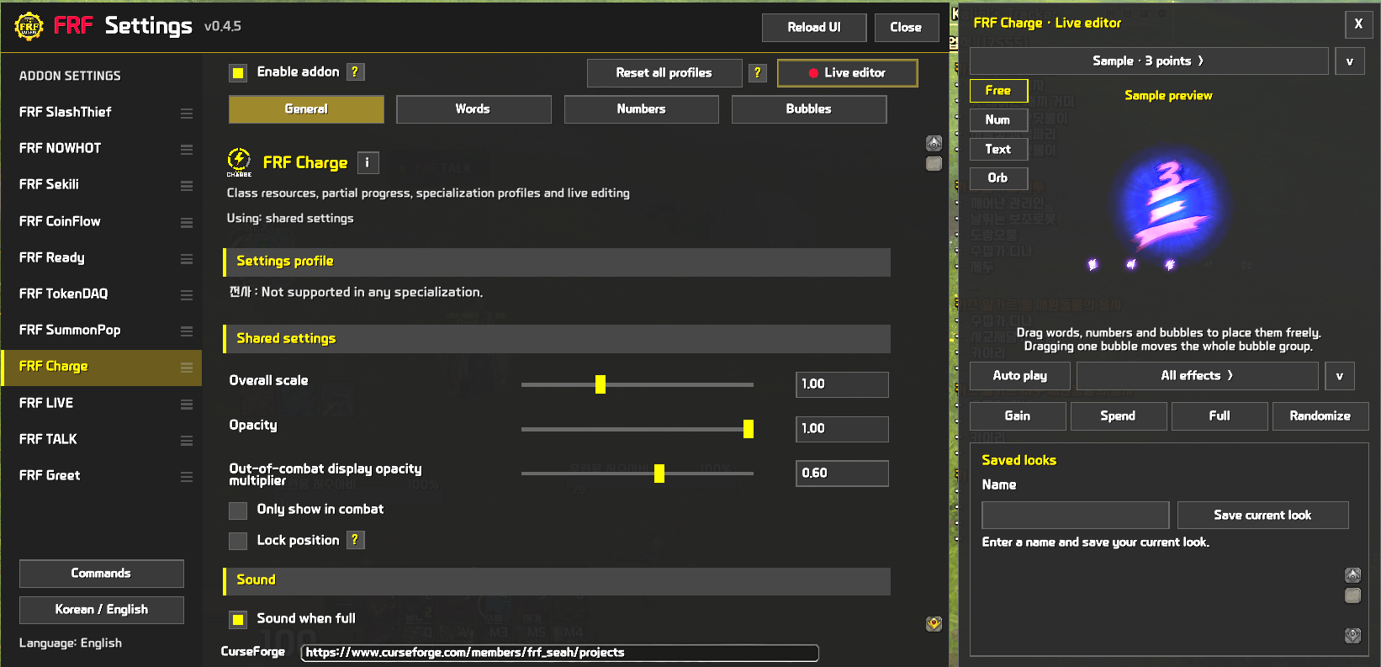
Task: Click the arrow button beside All effects
Action: (x=1340, y=376)
